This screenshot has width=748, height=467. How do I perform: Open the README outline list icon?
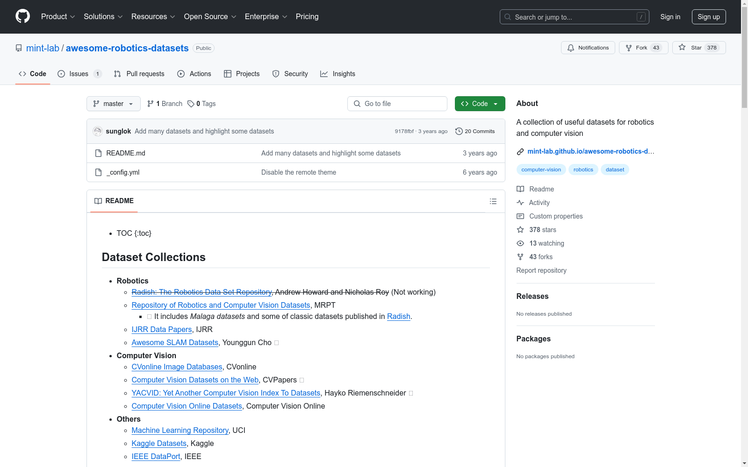tap(493, 201)
